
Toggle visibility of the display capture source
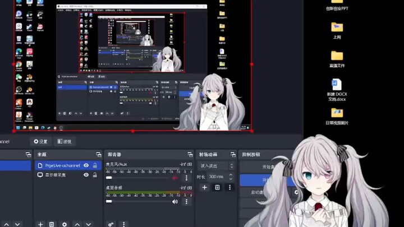[86, 175]
